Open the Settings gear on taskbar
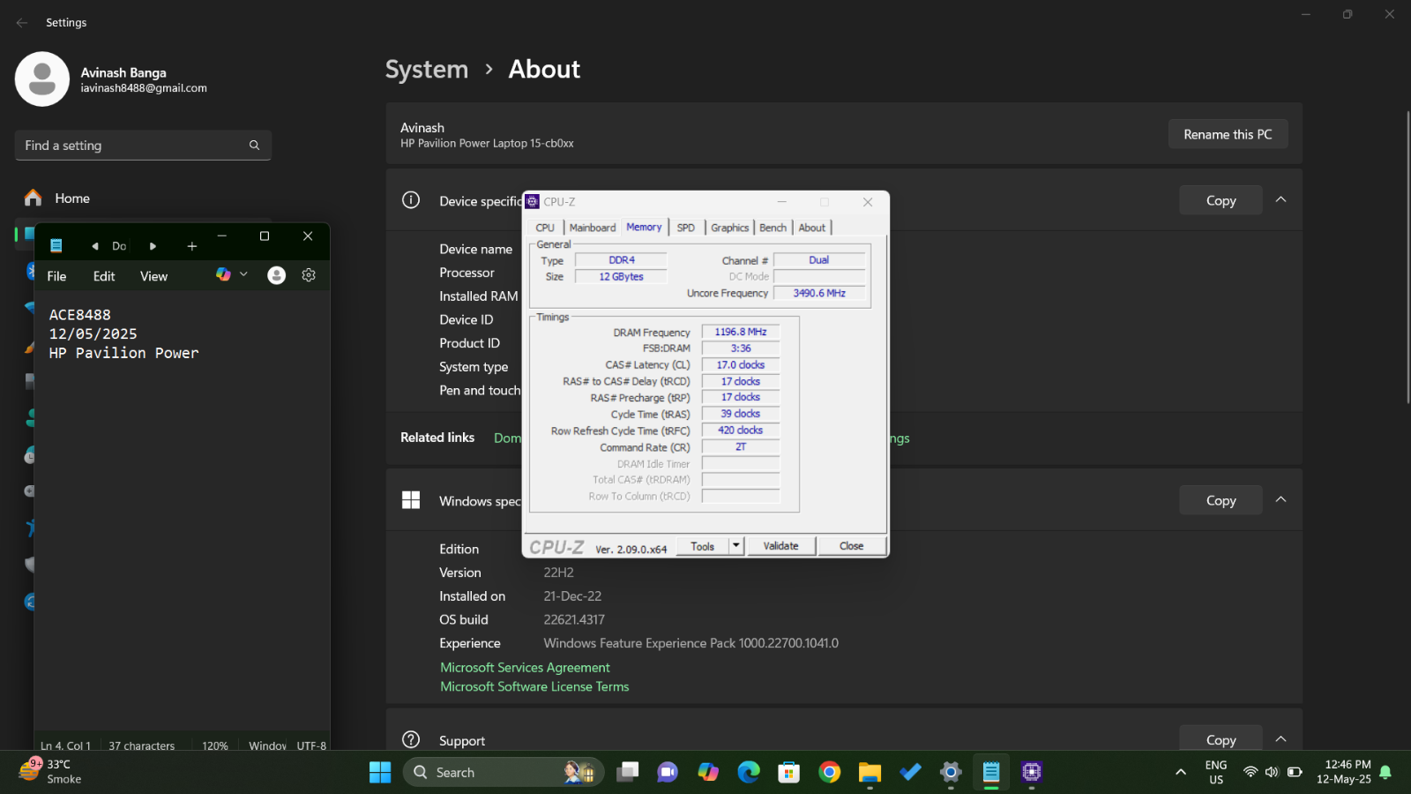Screen dimensions: 1411x794 (x=951, y=773)
